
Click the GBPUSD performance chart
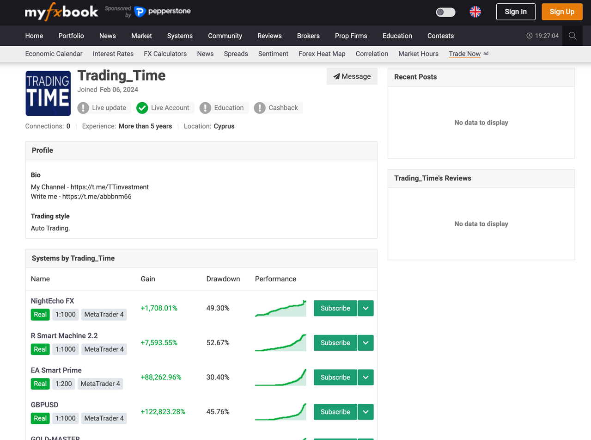tap(280, 412)
